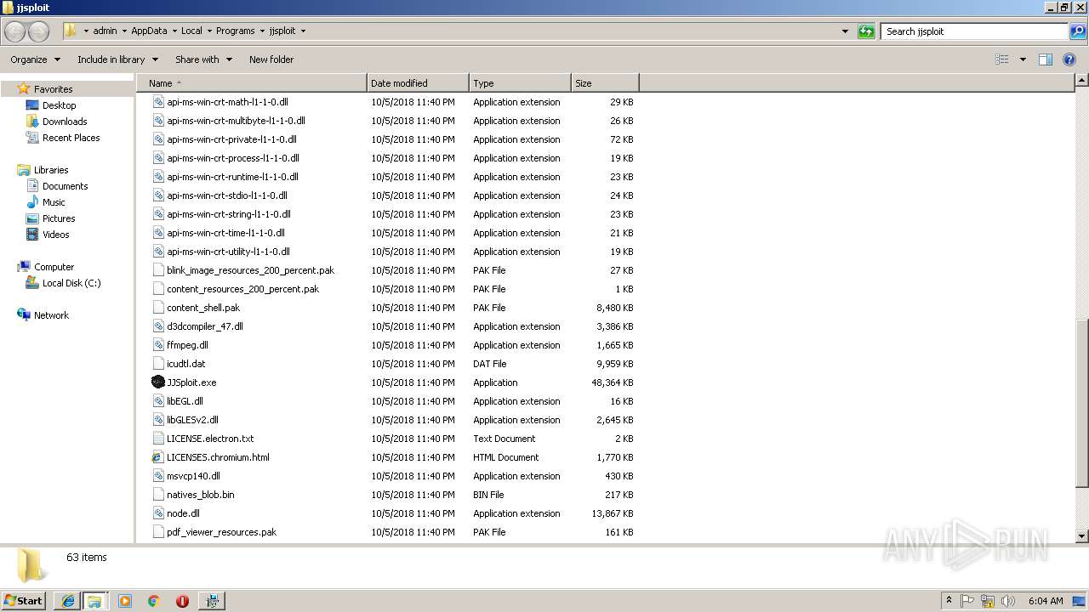Click the Back navigation arrow
The image size is (1089, 612).
pos(15,31)
